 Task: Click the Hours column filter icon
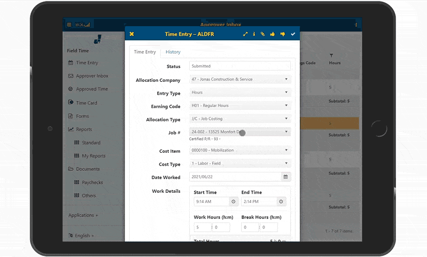click(331, 56)
